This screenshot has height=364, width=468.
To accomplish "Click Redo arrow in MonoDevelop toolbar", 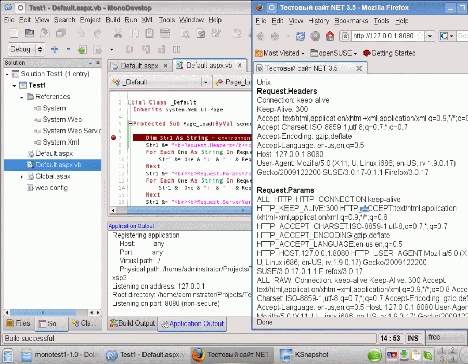I will [x=97, y=33].
